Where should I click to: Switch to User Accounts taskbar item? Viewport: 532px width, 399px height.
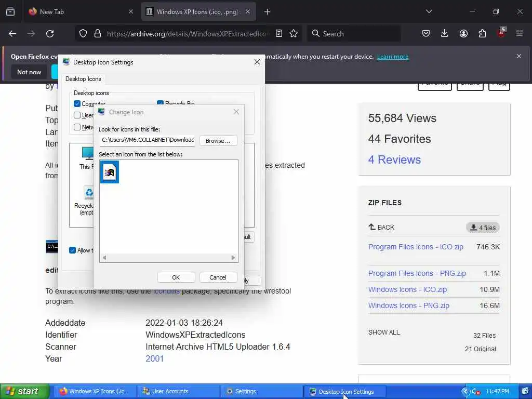(x=178, y=391)
